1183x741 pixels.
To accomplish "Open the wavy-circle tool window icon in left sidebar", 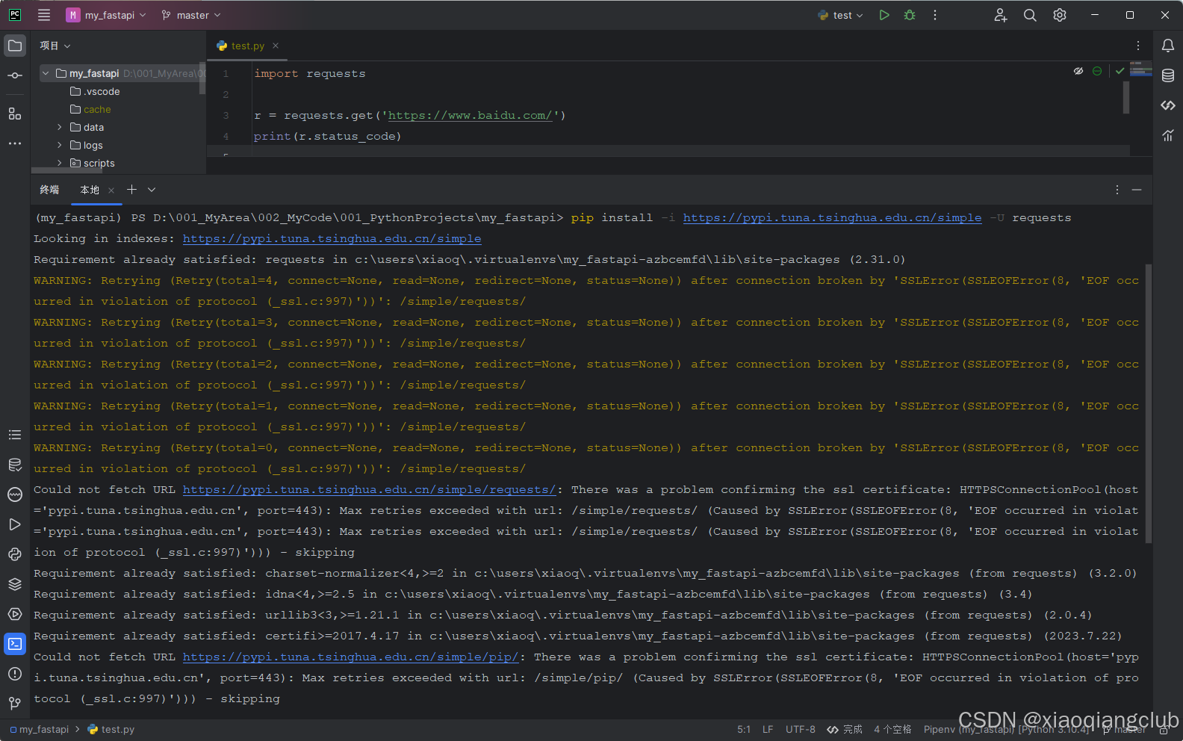I will tap(15, 494).
